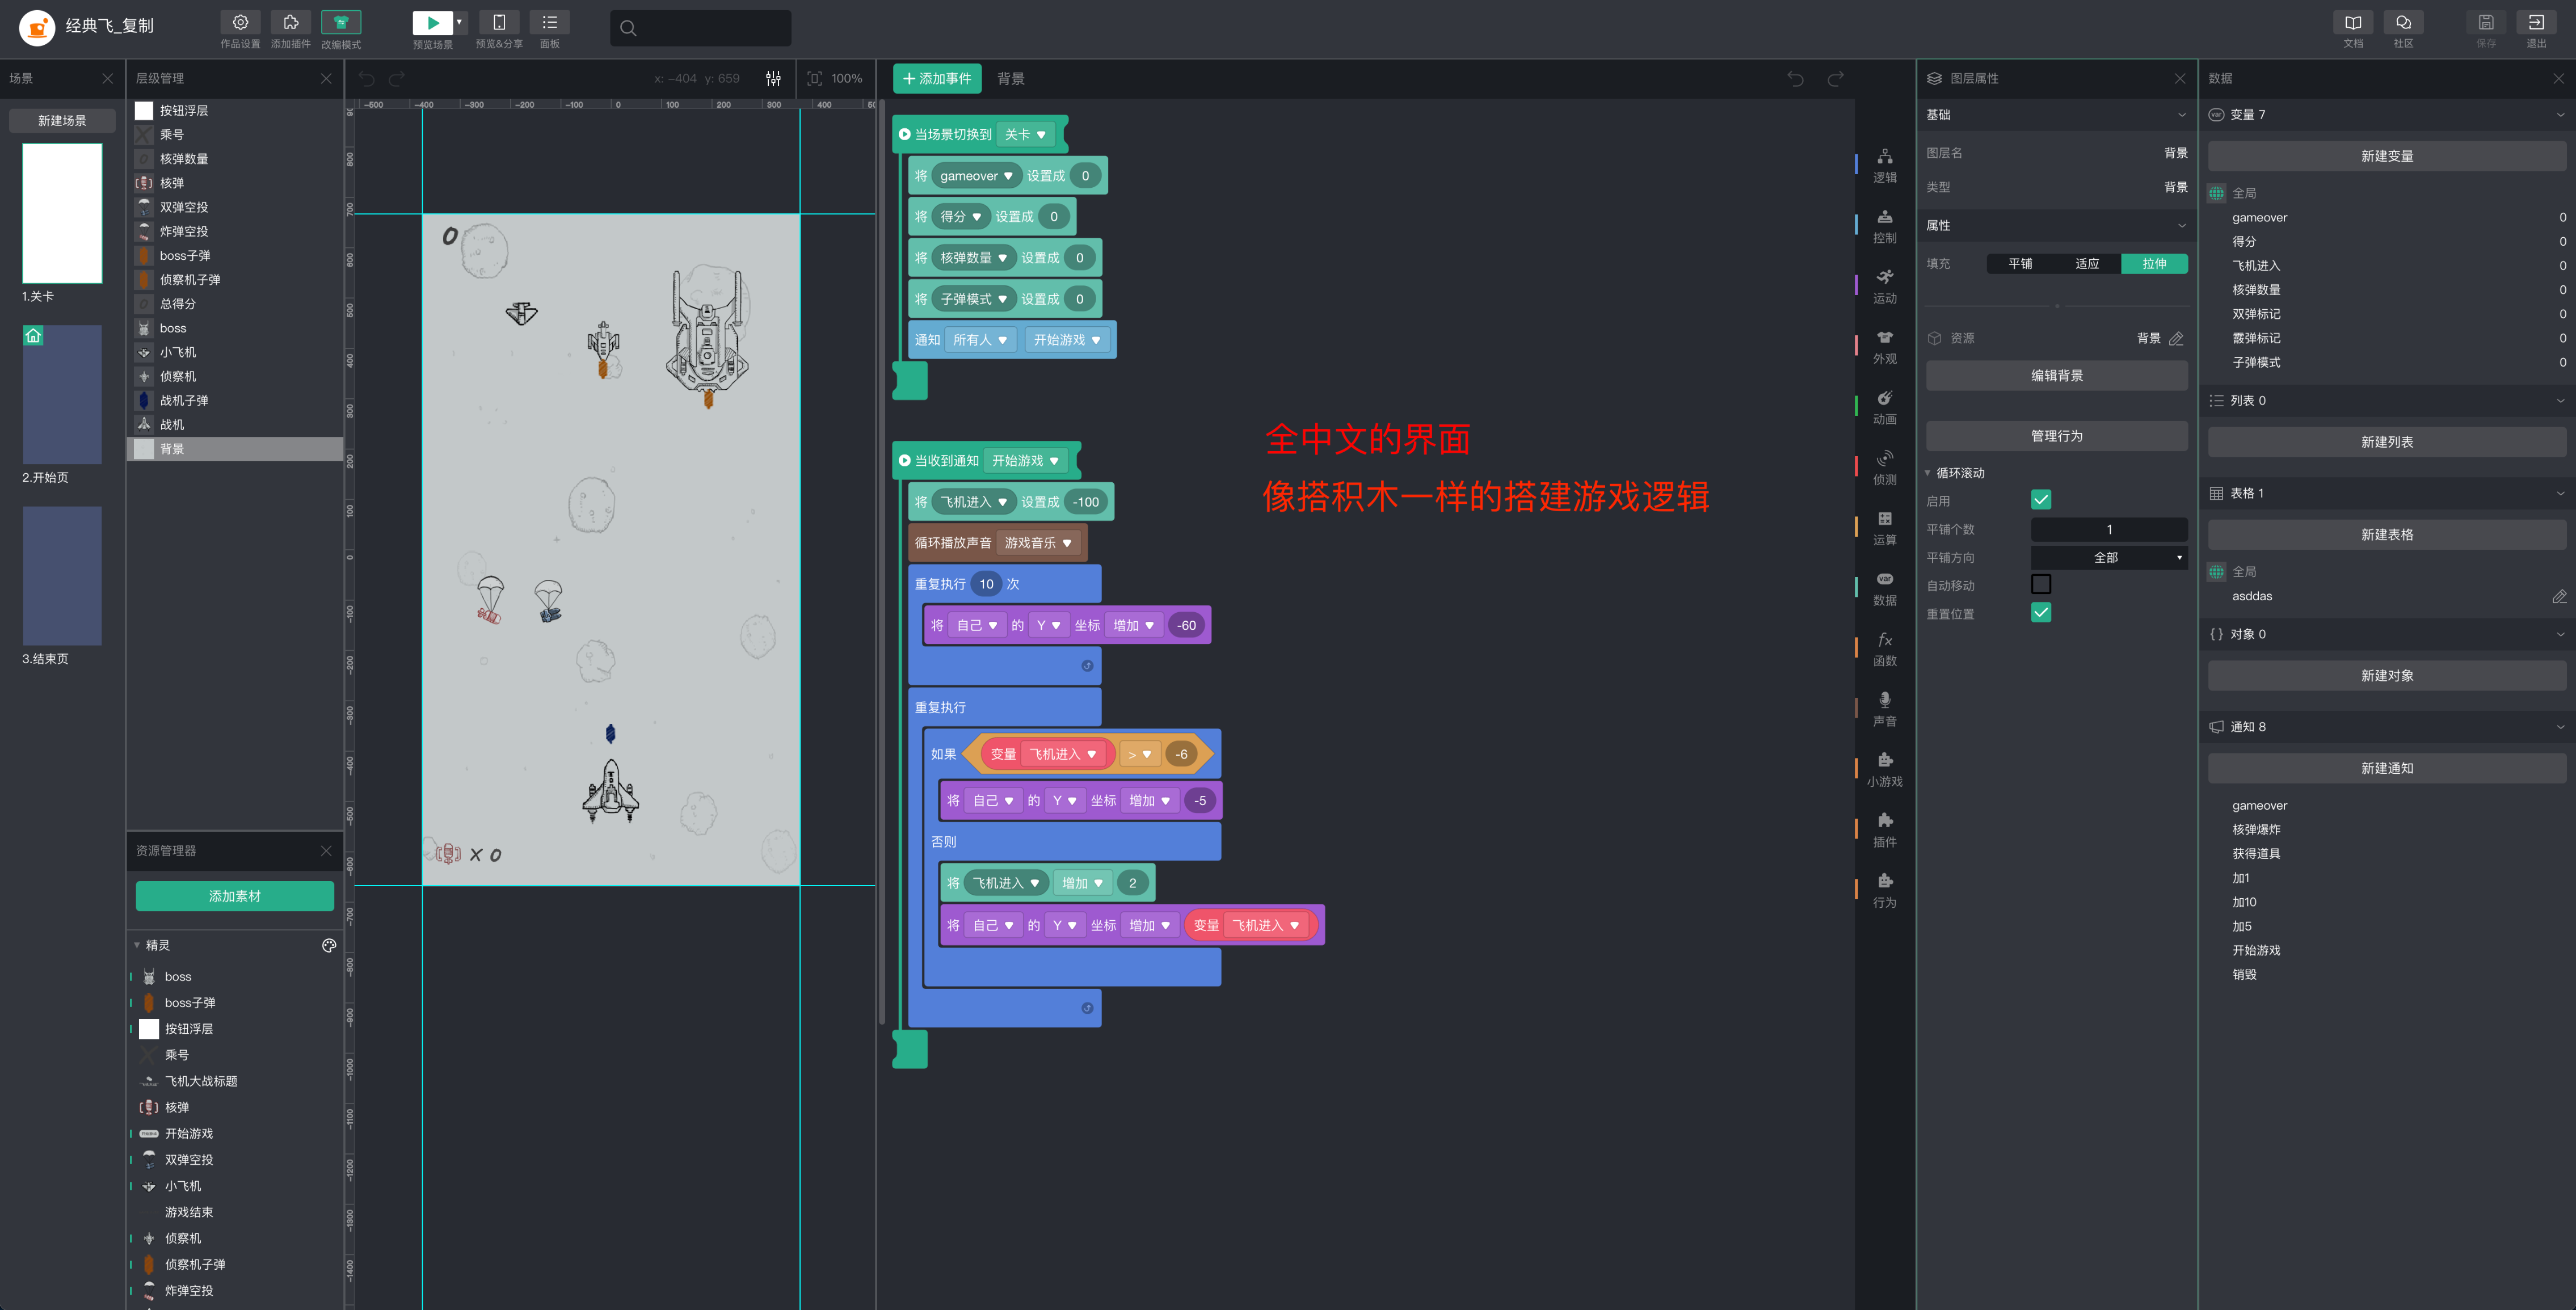This screenshot has height=1310, width=2576.
Task: Select the 3.结束页 scene thumbnail
Action: [62, 576]
